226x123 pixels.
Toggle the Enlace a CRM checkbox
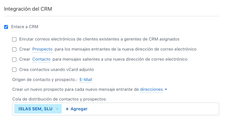6,27
